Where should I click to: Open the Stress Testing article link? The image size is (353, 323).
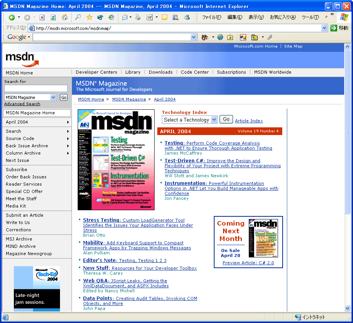click(x=138, y=225)
